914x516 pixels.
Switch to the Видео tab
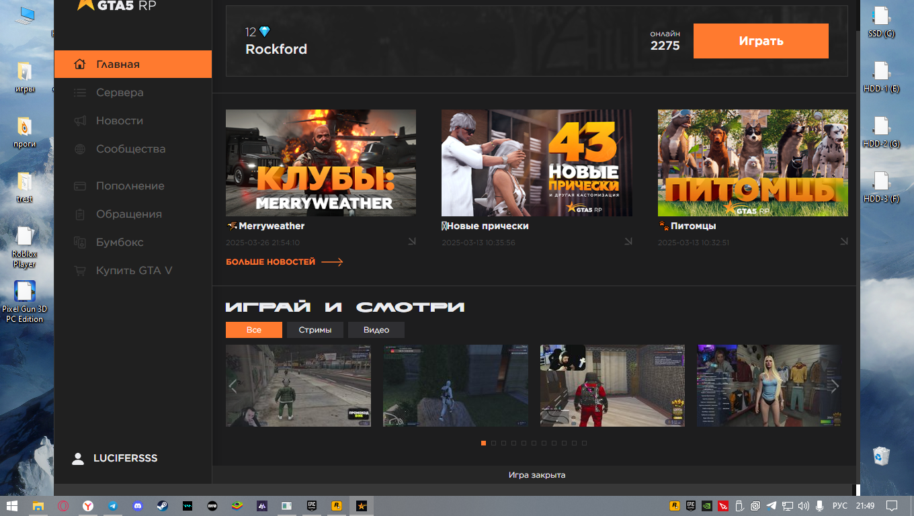click(376, 330)
